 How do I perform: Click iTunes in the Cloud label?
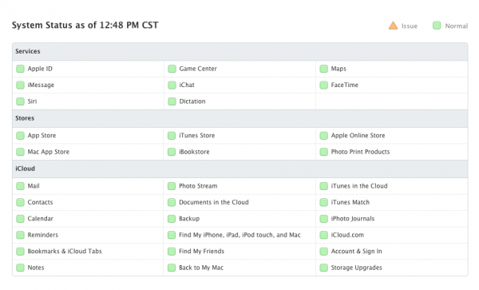click(x=359, y=186)
